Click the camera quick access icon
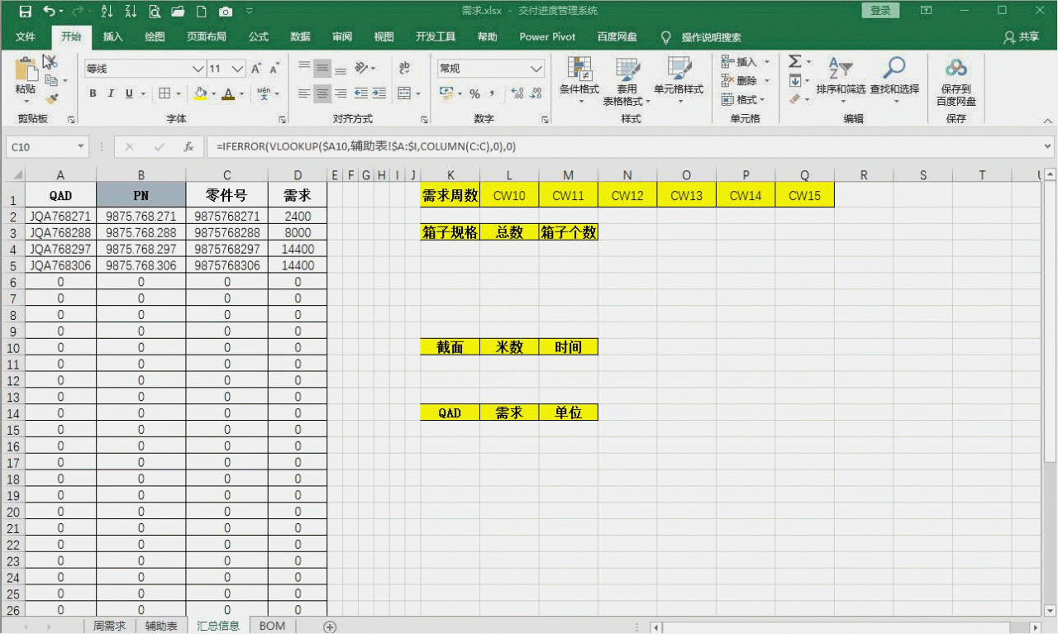This screenshot has width=1058, height=634. pos(225,12)
